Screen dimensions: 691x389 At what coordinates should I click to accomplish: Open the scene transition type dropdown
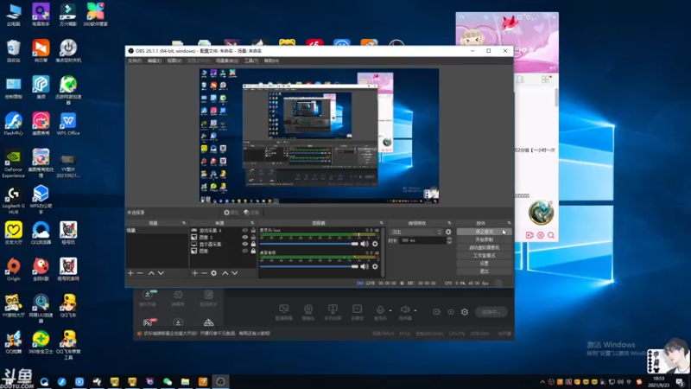point(415,232)
